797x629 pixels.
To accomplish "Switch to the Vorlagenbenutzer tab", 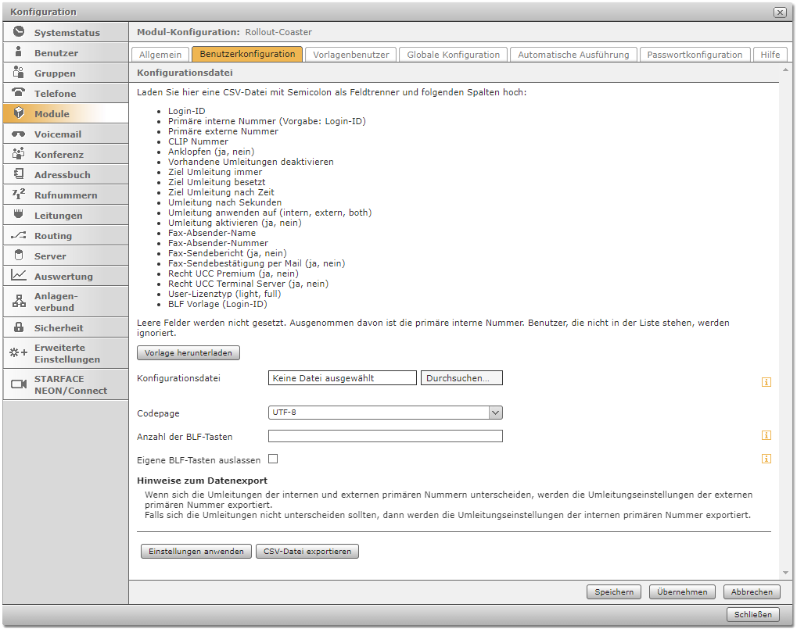I will pos(350,55).
